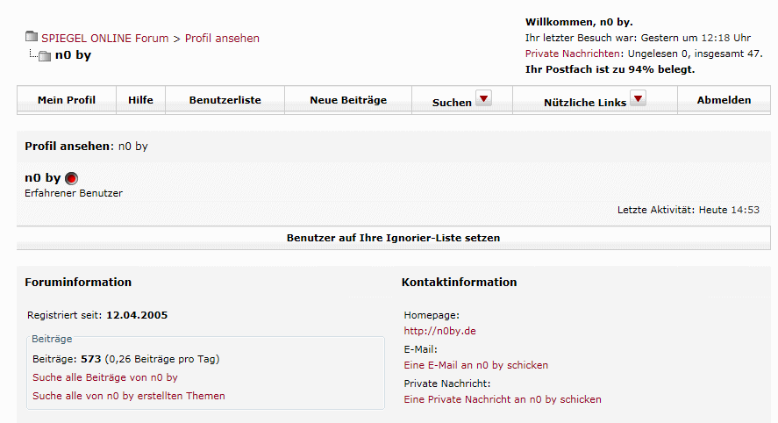Open the Private Nachrichten link
Viewport: 778px width, 423px height.
(573, 54)
